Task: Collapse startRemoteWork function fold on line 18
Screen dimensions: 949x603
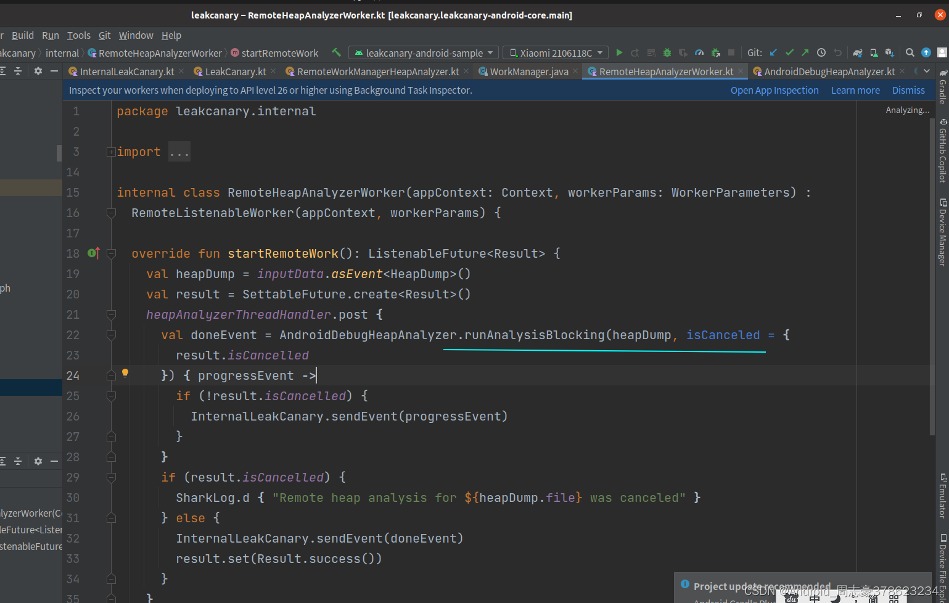Action: click(x=111, y=253)
